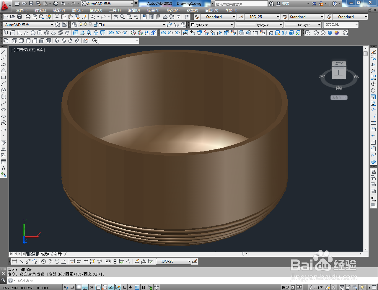Switch to the 布局2 layout tab
Viewport: 378px width, 290px height.
(x=58, y=254)
